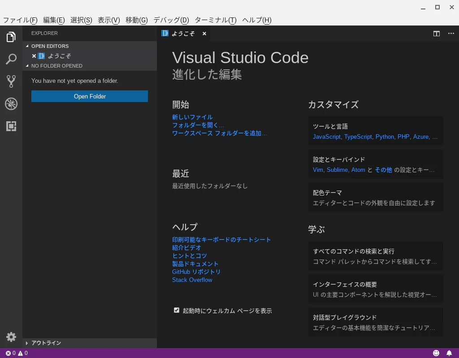Open the Search view in activity bar
The width and height of the screenshot is (459, 358).
(x=11, y=59)
